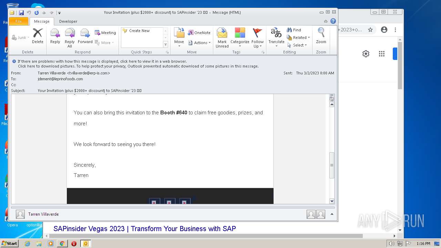
Task: Expand the People Pane chevron
Action: pyautogui.click(x=332, y=214)
